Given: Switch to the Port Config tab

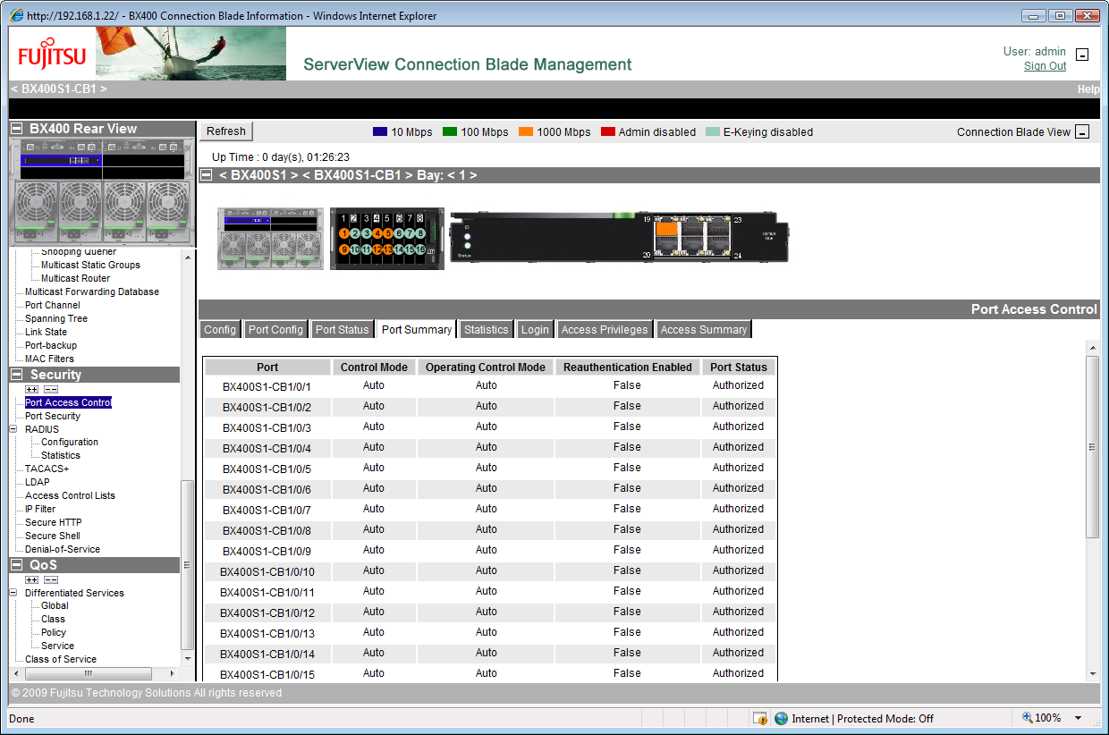Looking at the screenshot, I should coord(276,330).
